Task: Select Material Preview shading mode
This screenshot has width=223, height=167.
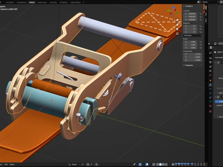Action: tap(163, 164)
